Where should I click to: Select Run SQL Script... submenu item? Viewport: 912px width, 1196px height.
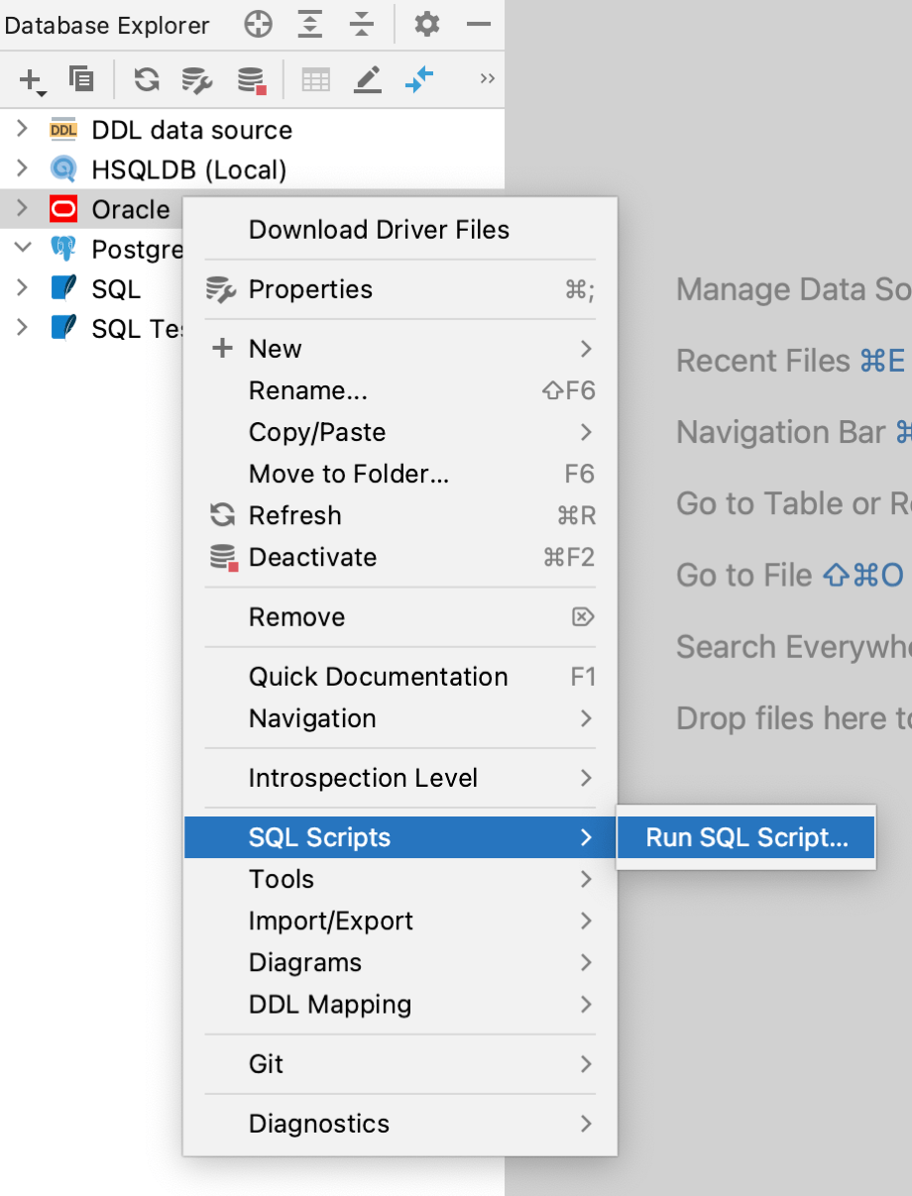click(x=746, y=837)
